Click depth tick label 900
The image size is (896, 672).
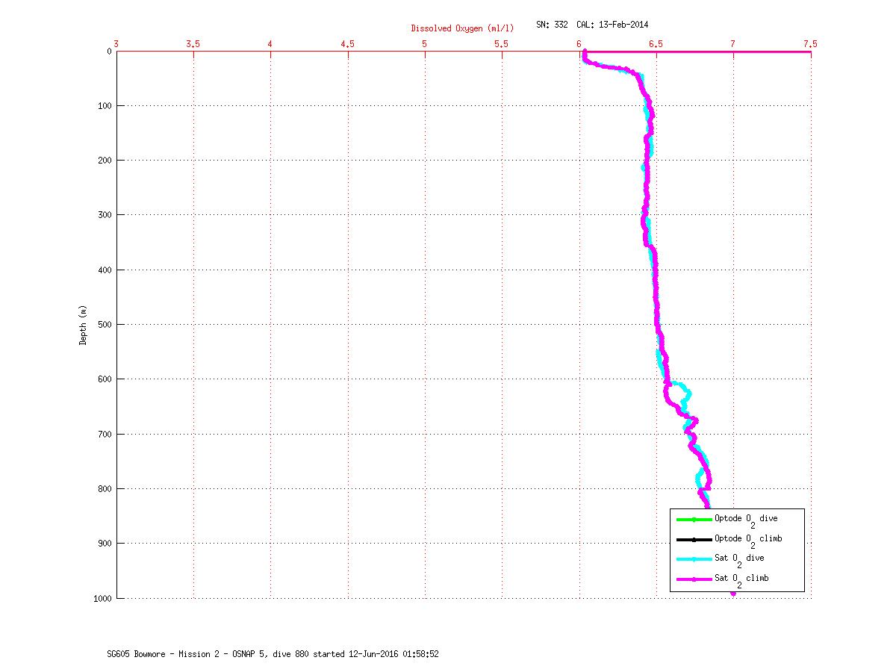tap(105, 544)
